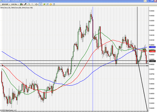Click left anchor of lowest horizontal line

click(x=3, y=66)
